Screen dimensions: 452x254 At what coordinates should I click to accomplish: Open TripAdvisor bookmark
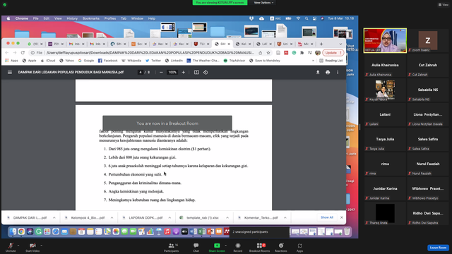234,61
